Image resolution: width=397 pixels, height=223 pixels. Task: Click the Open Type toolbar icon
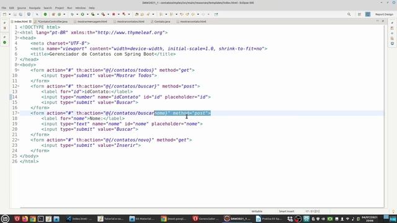click(x=136, y=14)
